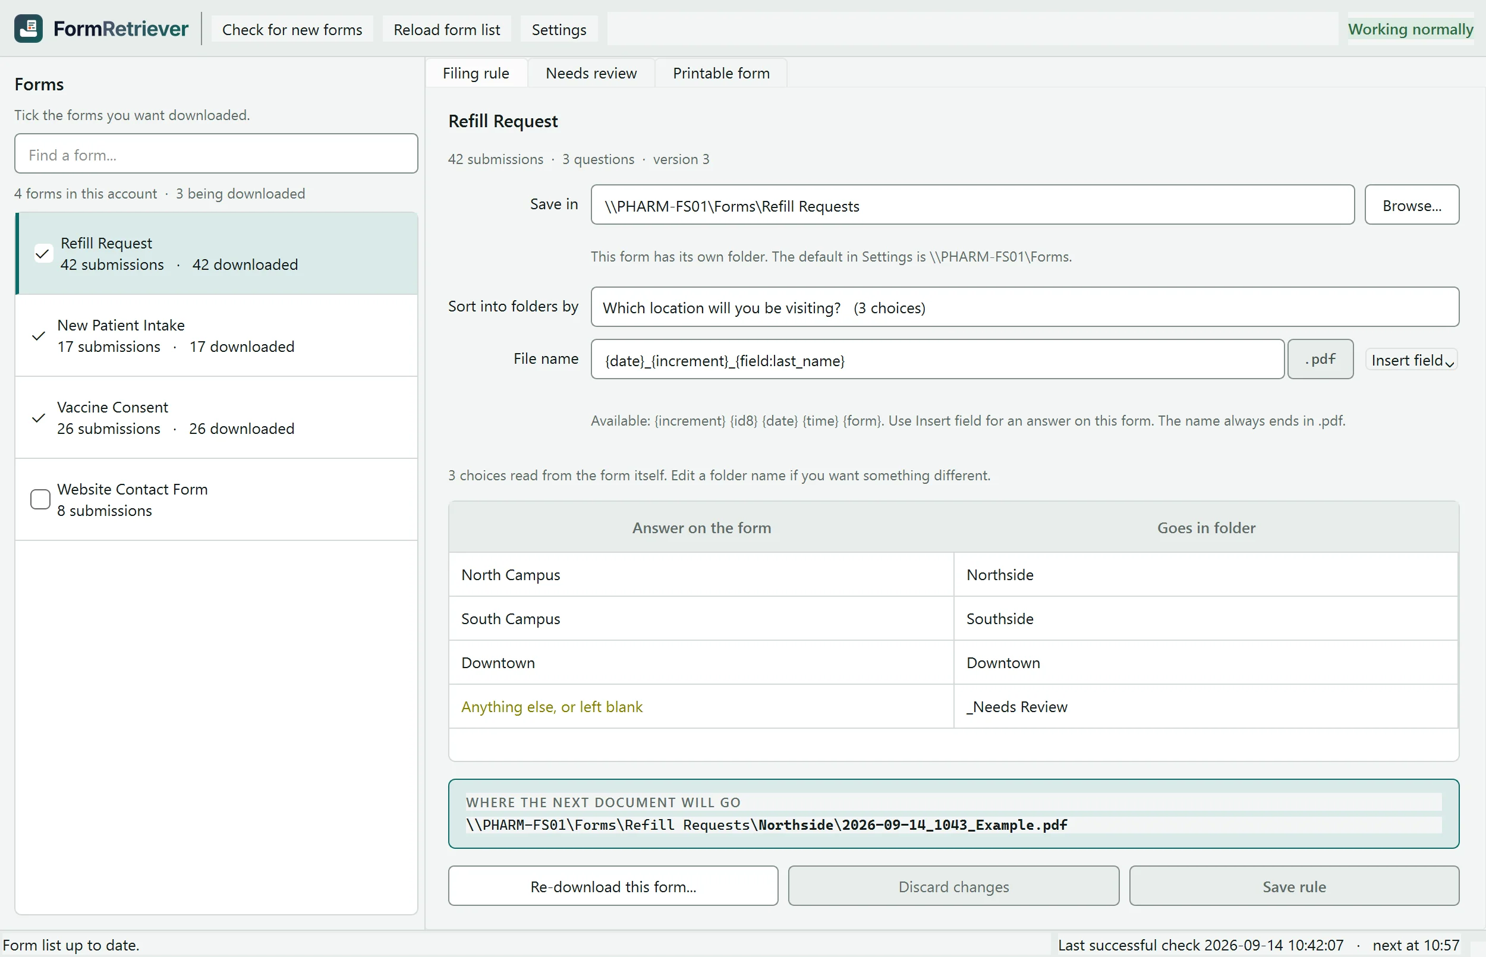Click the Browse... button
The height and width of the screenshot is (957, 1486).
tap(1412, 205)
